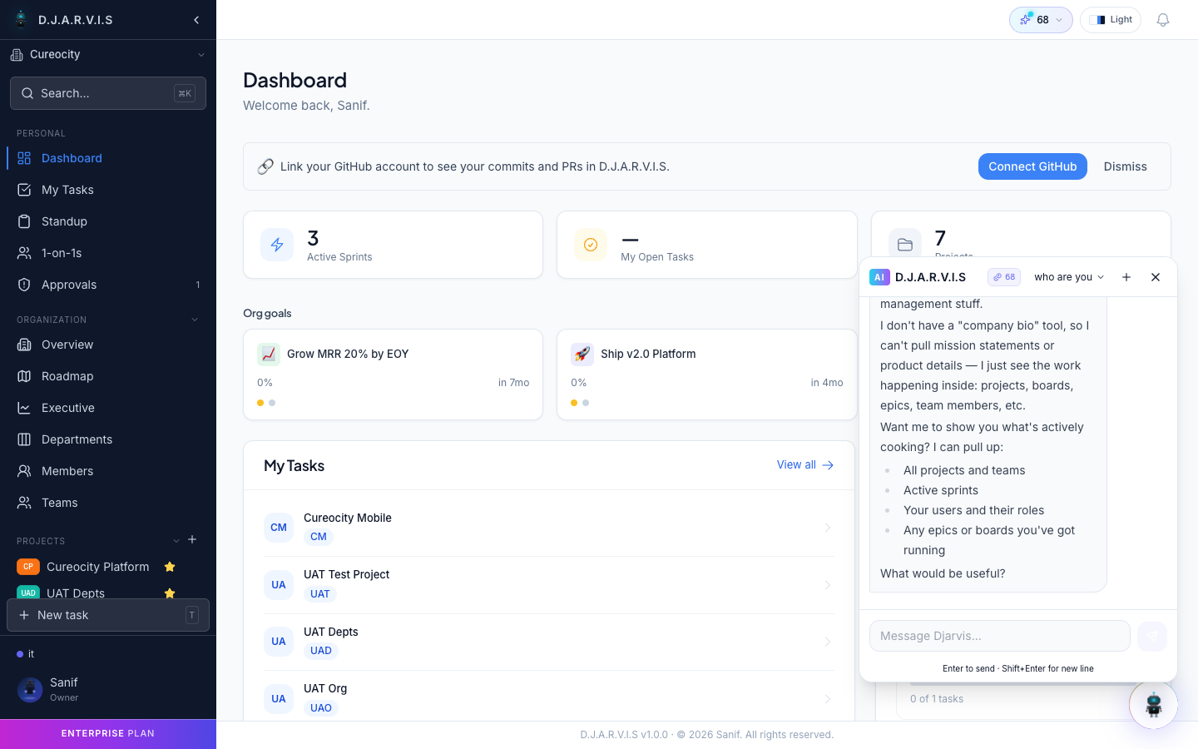
Task: Expand the Cureocity workspace dropdown
Action: pyautogui.click(x=108, y=55)
